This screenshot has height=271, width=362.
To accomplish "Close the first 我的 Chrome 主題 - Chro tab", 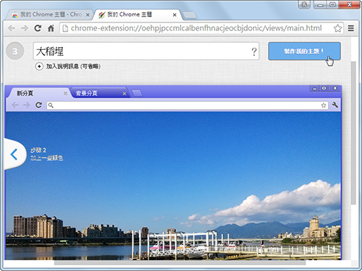I will pos(88,15).
